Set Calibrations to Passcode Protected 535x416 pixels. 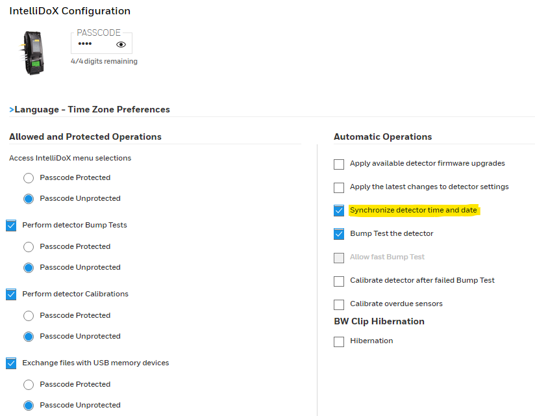pyautogui.click(x=29, y=316)
